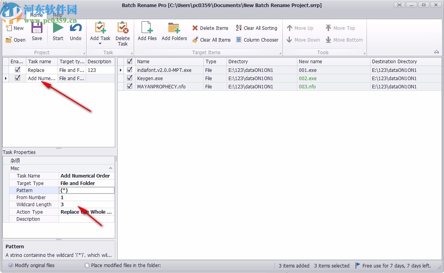Screen dimensions: 444x273
Task: Click the MAYANPROPHECY.nfo file name
Action: pyautogui.click(x=161, y=86)
